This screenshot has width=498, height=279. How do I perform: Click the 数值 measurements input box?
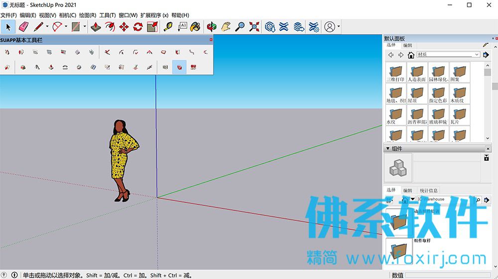448,275
